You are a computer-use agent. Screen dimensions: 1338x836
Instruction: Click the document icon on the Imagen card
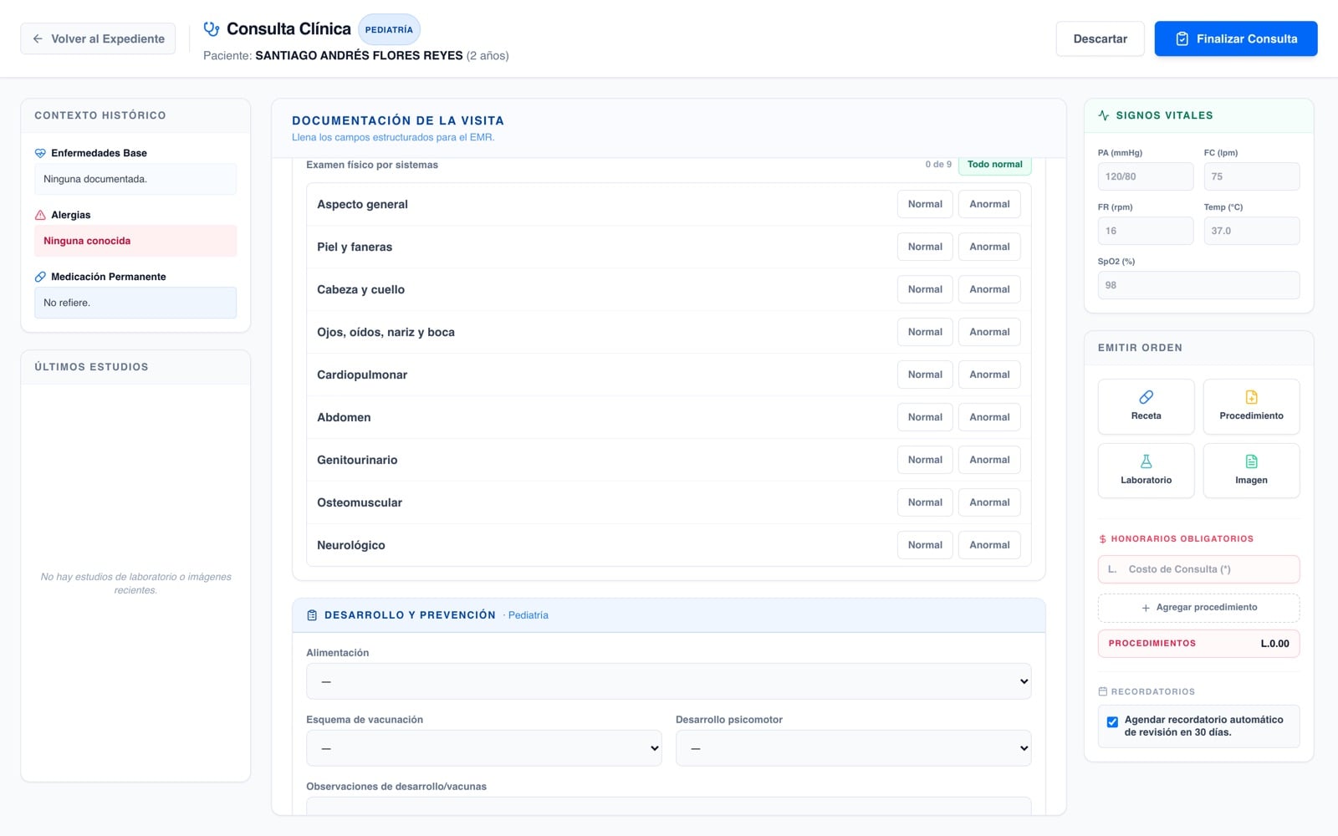[1251, 461]
